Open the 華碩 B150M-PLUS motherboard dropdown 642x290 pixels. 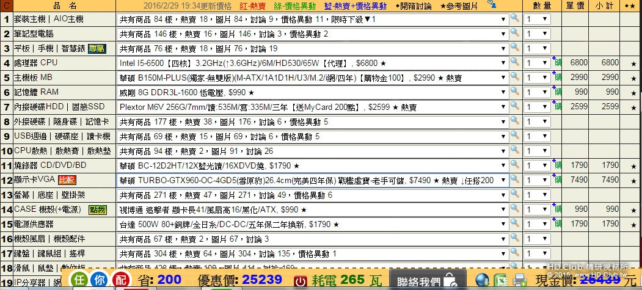(x=313, y=78)
